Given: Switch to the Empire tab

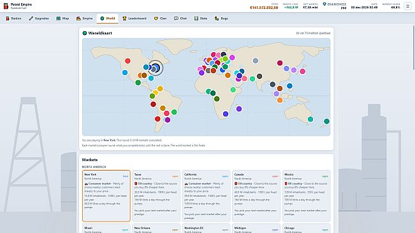Looking at the screenshot, I should (x=84, y=18).
